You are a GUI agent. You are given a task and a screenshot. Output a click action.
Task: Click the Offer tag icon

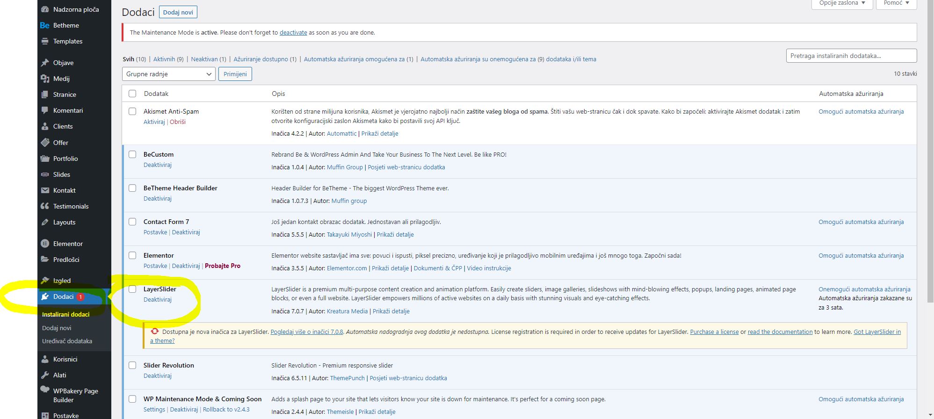point(45,143)
